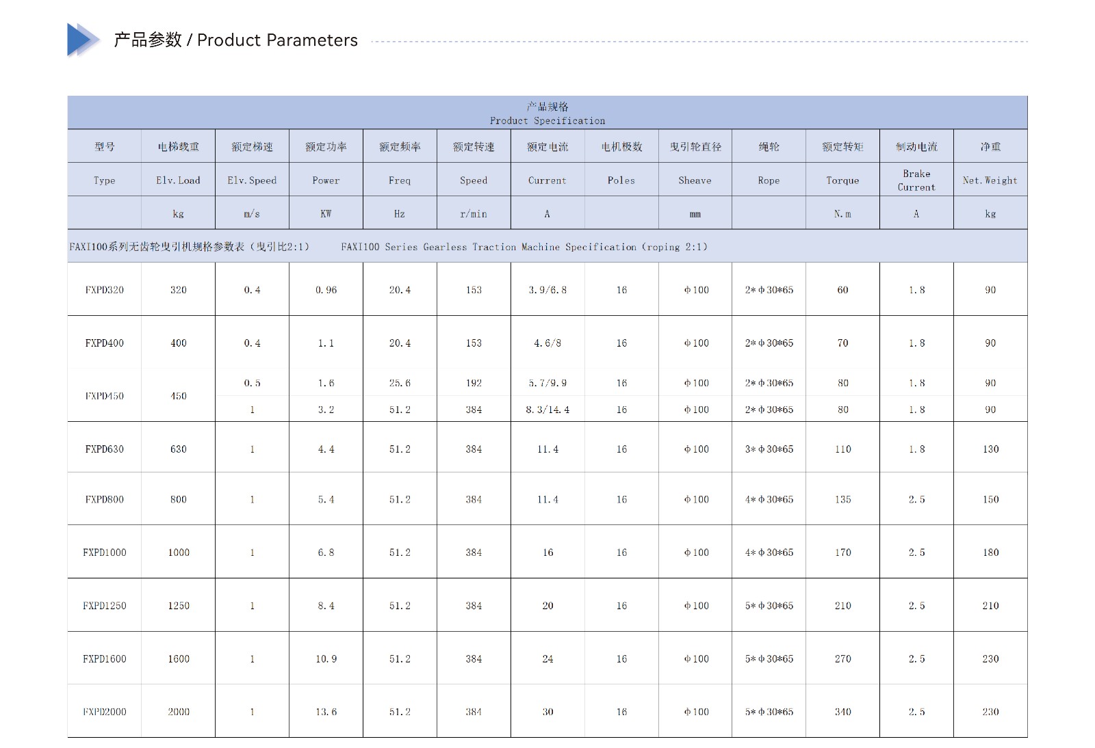Click the '5.4' power value for FXPD800
The image size is (1095, 748).
click(326, 500)
